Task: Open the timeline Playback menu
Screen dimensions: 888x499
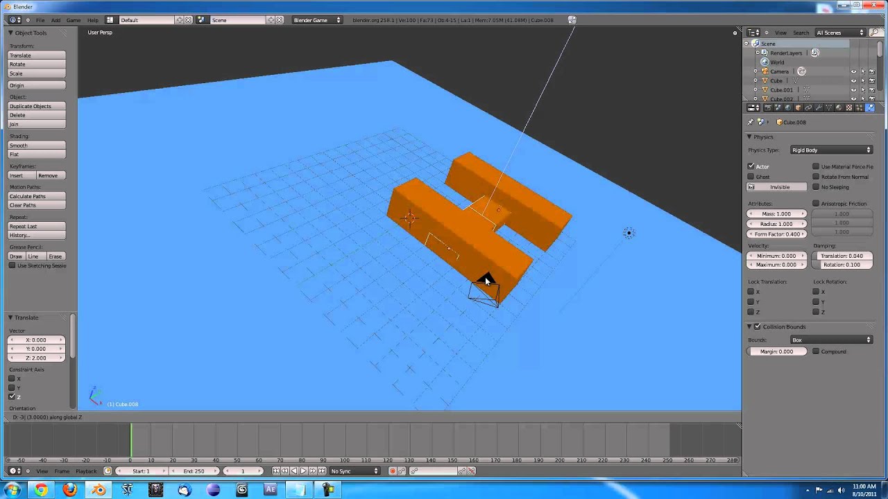Action: (86, 471)
